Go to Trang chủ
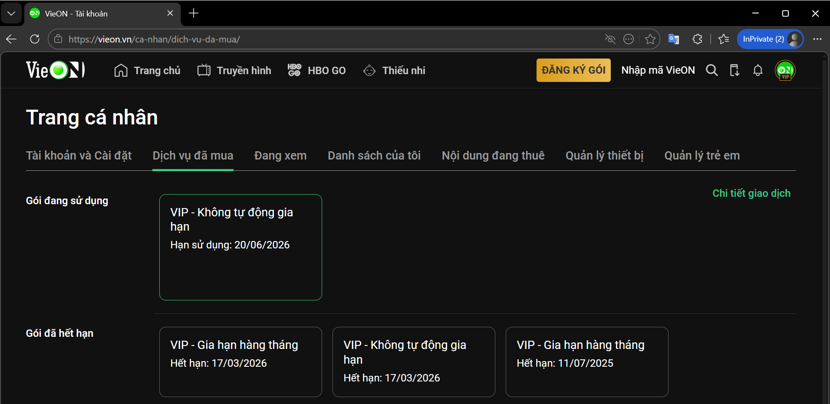 click(147, 70)
